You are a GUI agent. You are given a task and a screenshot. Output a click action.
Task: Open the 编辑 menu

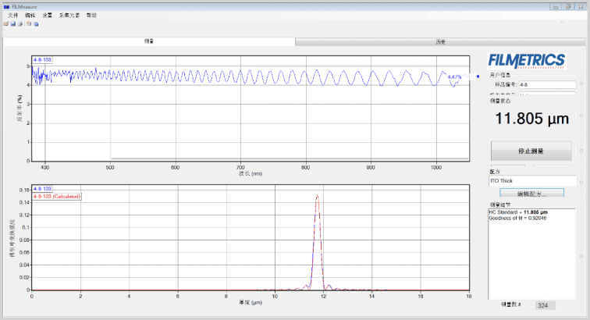tap(30, 15)
